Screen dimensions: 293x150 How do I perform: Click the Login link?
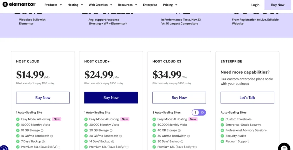pyautogui.click(x=255, y=5)
